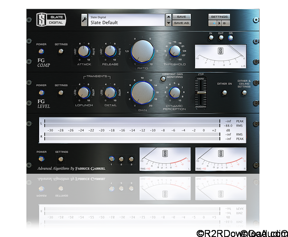Select meter preset button 2

(x=121, y=159)
